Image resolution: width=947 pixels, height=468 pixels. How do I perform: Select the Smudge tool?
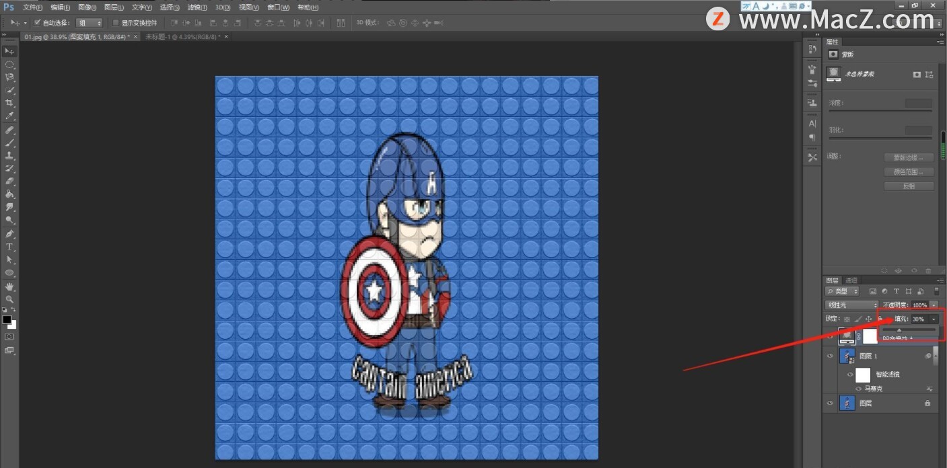9,207
